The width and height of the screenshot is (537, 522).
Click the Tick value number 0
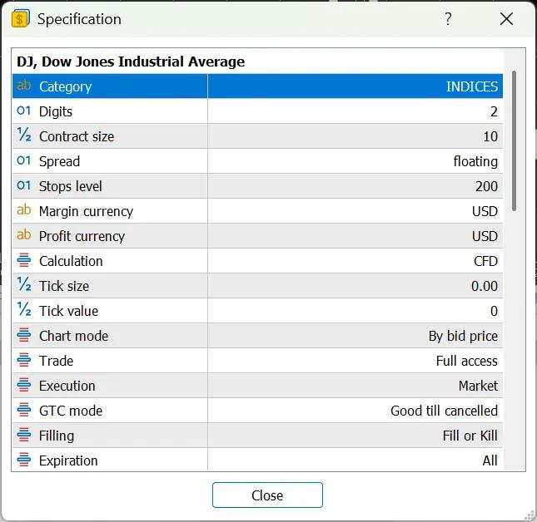click(495, 312)
